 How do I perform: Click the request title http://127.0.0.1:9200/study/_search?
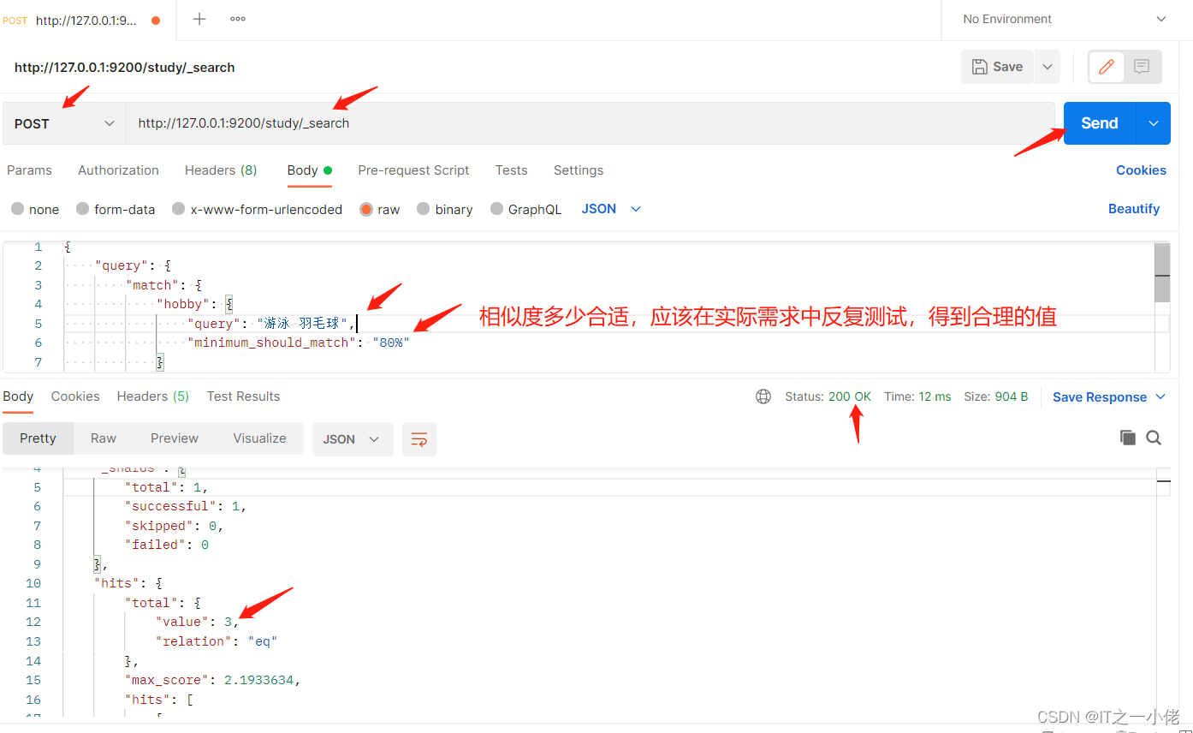click(125, 67)
